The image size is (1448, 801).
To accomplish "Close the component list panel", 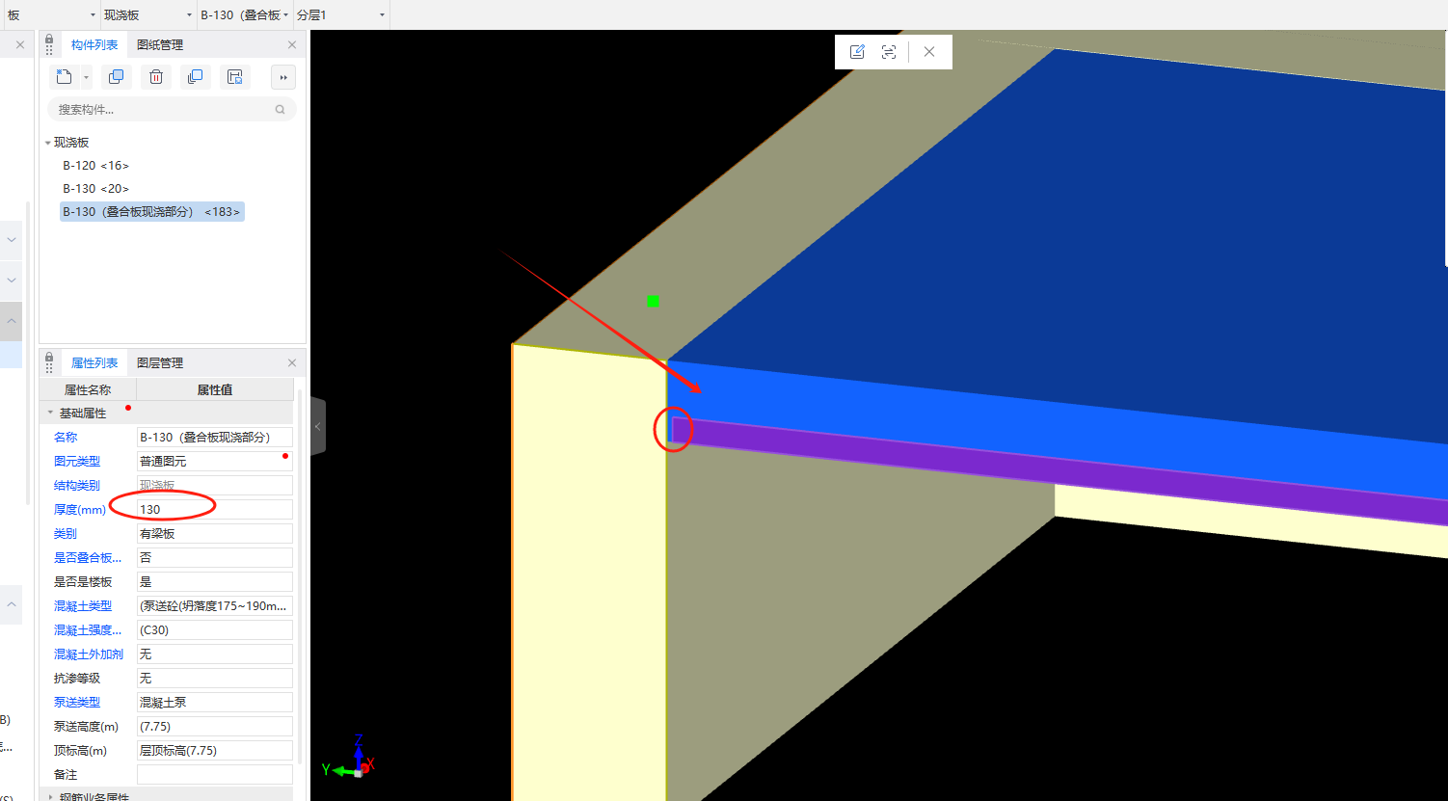I will tap(292, 45).
